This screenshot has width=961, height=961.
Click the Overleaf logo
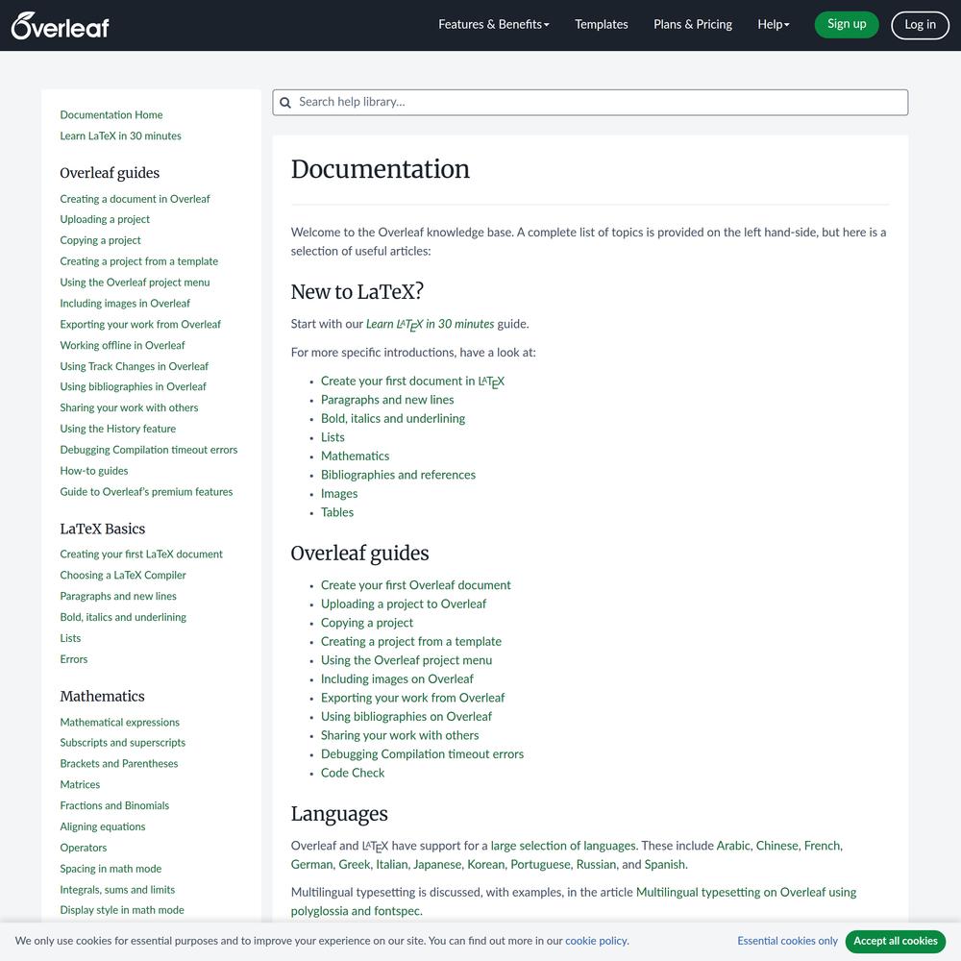click(60, 26)
